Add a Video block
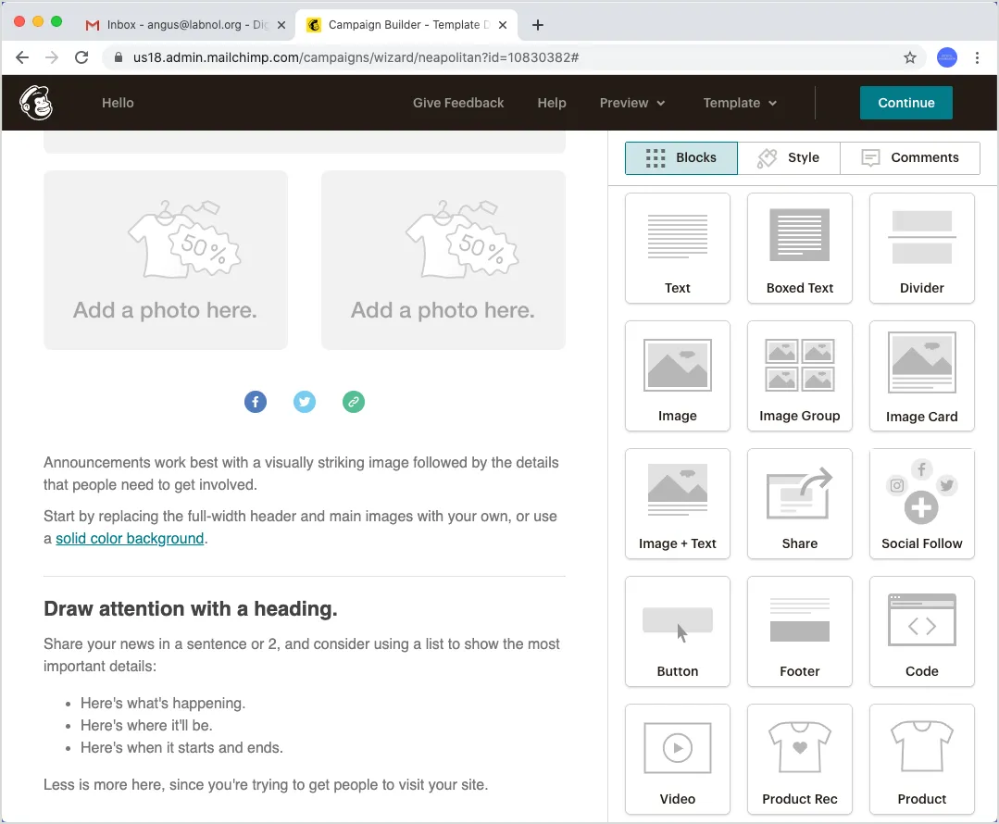The height and width of the screenshot is (824, 999). 677,759
